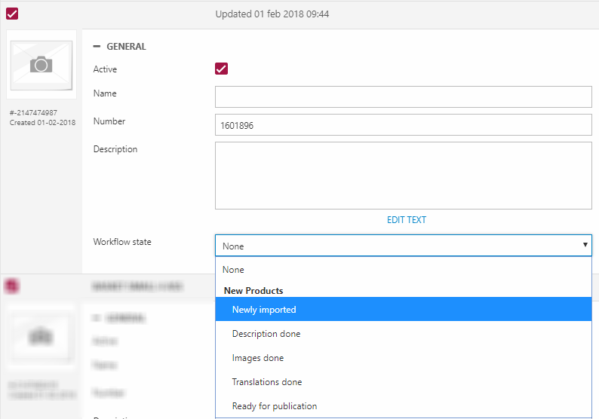The height and width of the screenshot is (419, 599).
Task: Open the EDIT TEXT link
Action: 406,220
